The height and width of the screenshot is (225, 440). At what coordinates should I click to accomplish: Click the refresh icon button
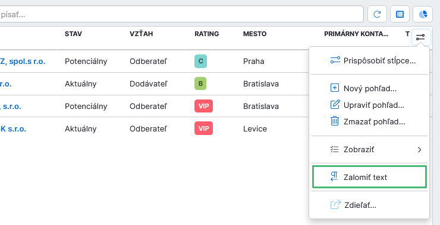377,14
